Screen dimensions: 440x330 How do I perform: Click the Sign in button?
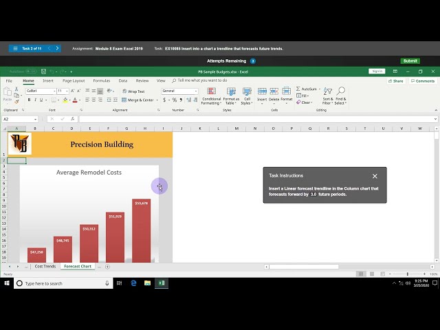click(377, 71)
